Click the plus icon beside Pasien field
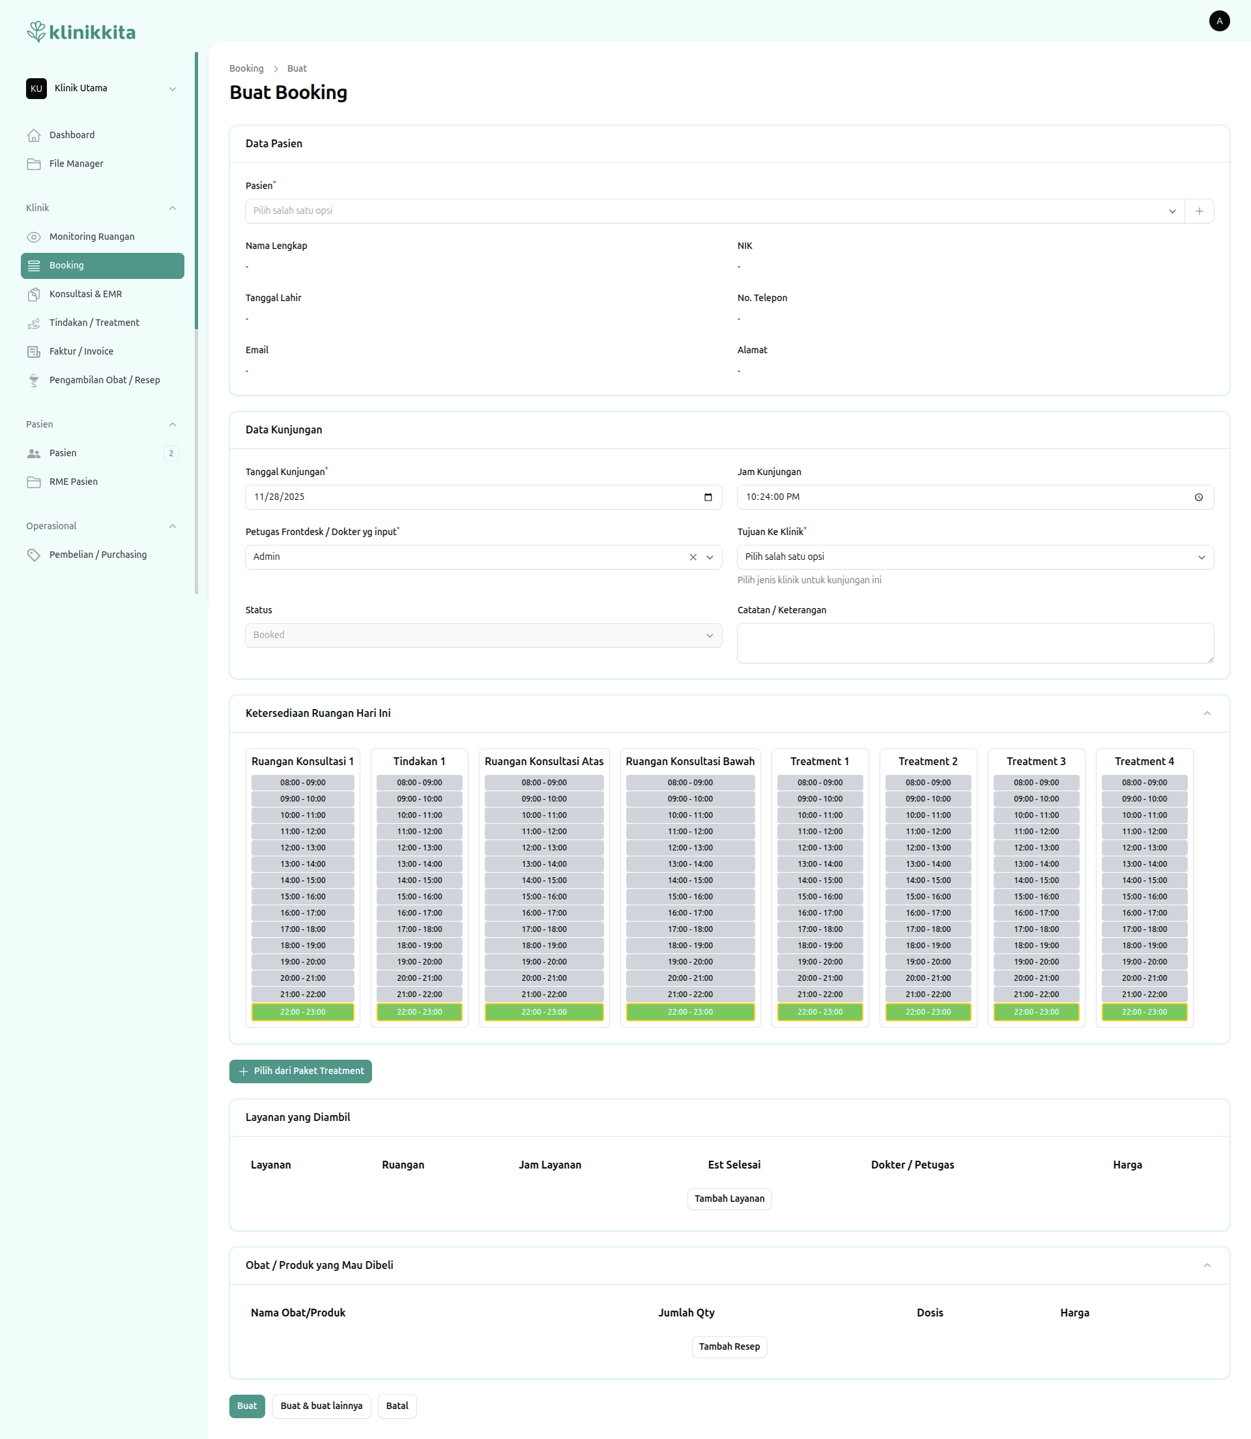This screenshot has height=1439, width=1251. point(1199,211)
